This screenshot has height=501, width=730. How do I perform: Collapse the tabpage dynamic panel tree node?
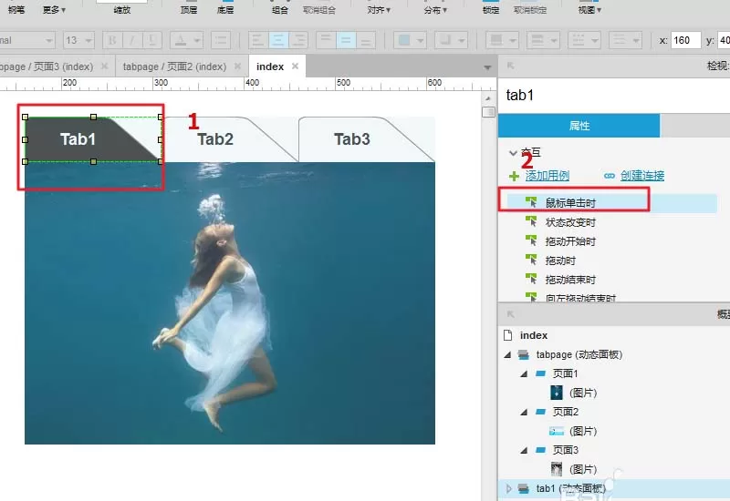click(507, 354)
